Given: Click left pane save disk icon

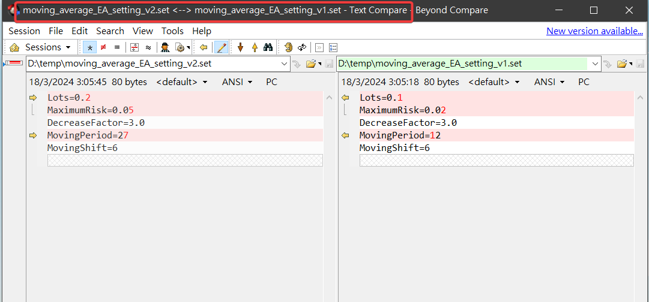Looking at the screenshot, I should click(329, 64).
